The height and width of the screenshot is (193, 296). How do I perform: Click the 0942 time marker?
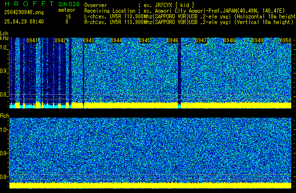pos(60,40)
